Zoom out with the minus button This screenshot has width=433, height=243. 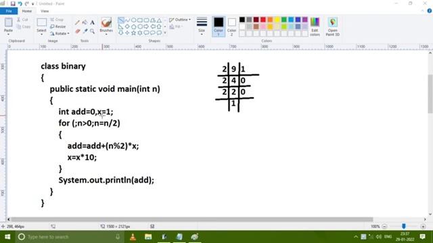pyautogui.click(x=384, y=227)
